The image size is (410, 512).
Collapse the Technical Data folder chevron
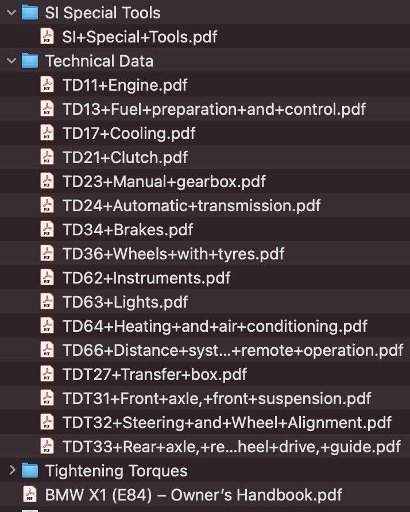[11, 61]
